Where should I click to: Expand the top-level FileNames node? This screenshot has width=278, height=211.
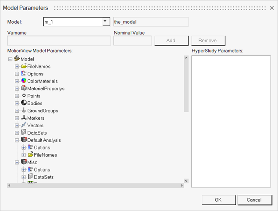[x=17, y=66]
